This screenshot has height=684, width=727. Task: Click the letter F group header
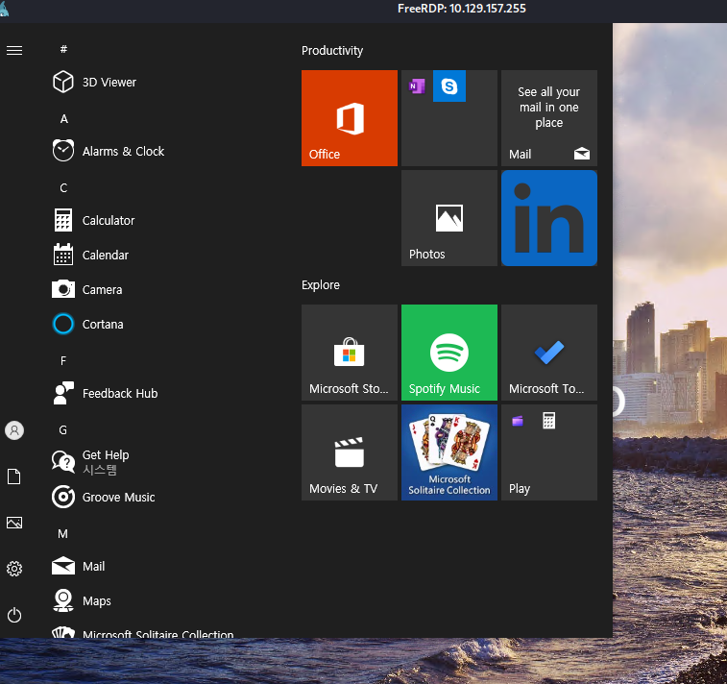[63, 361]
